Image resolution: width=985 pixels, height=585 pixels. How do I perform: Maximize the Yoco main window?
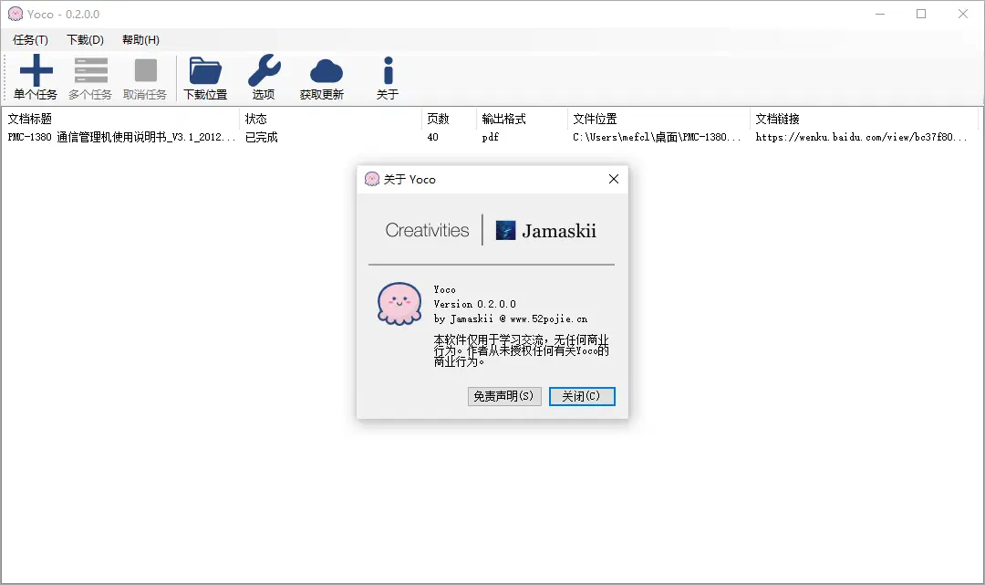pos(921,14)
